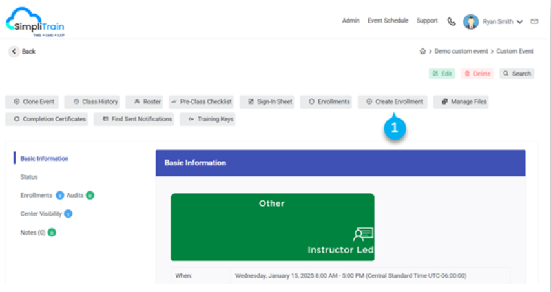Open Notes (0) section
Viewport: 551px width, 292px height.
coord(33,233)
